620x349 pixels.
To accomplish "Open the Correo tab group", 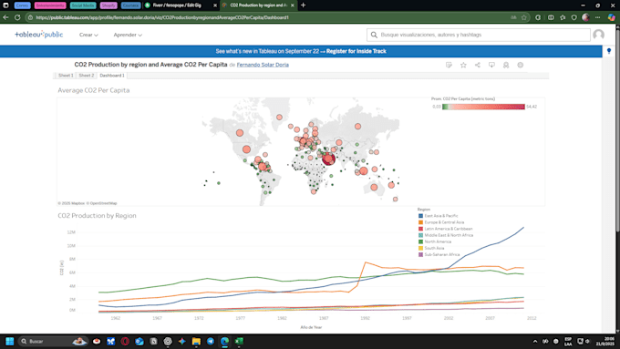I will [x=22, y=5].
